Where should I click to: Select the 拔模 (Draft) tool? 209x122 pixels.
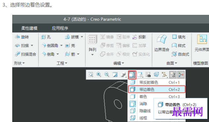click(x=72, y=37)
